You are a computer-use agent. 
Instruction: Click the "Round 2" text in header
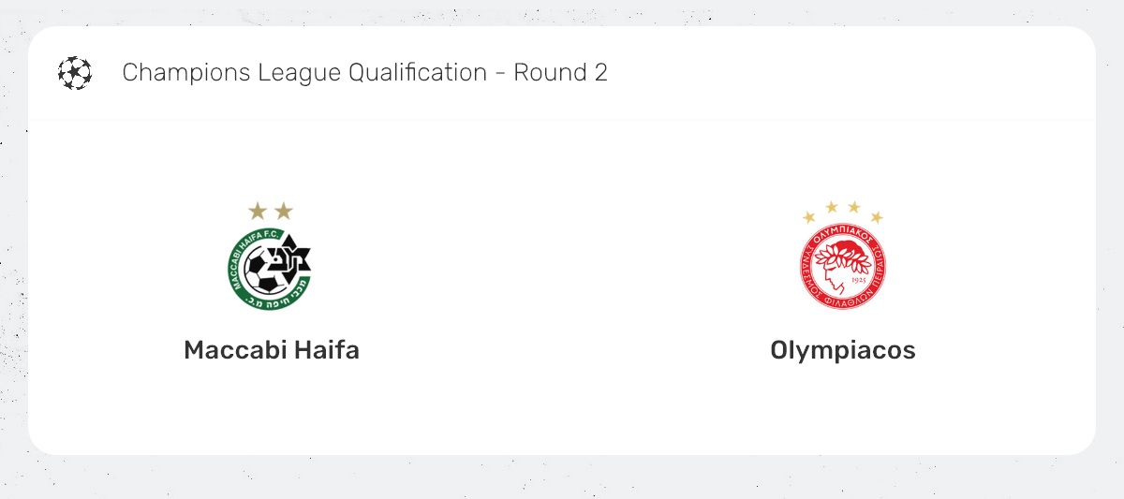(x=561, y=73)
